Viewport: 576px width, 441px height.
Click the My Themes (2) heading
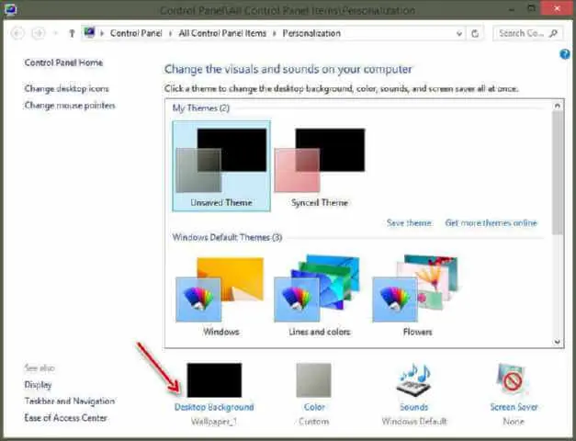pyautogui.click(x=201, y=108)
